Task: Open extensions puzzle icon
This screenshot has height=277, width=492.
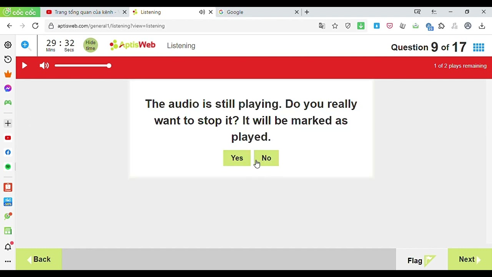Action: pos(442,26)
